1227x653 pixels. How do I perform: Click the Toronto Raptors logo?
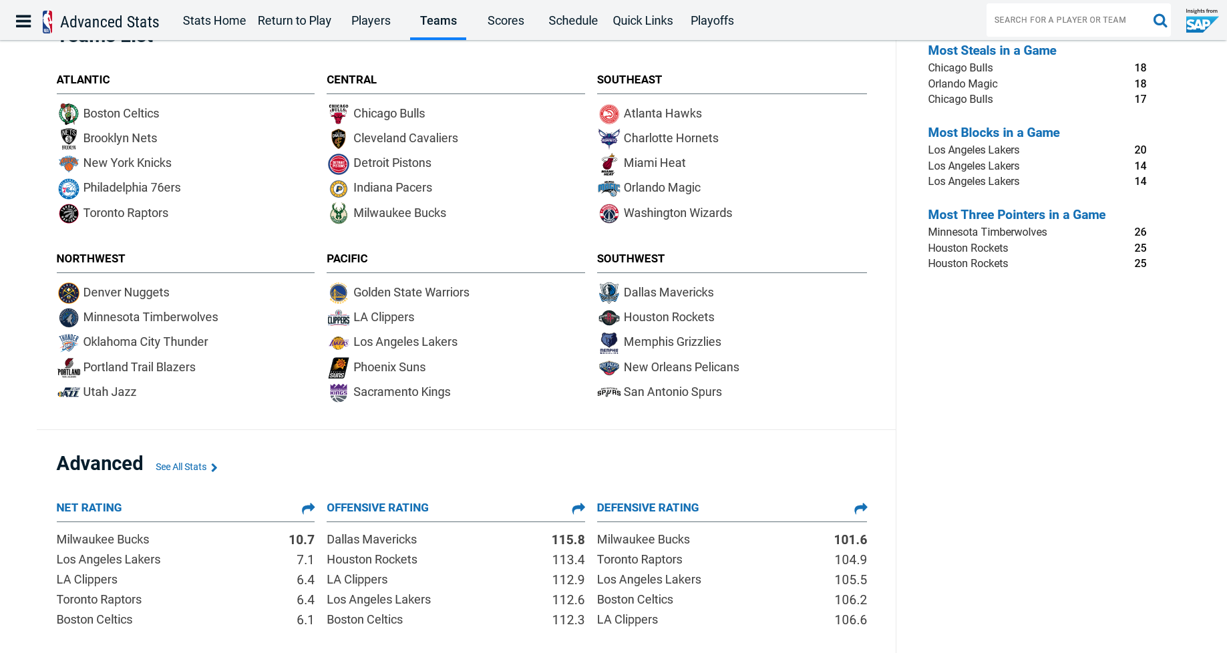tap(69, 214)
